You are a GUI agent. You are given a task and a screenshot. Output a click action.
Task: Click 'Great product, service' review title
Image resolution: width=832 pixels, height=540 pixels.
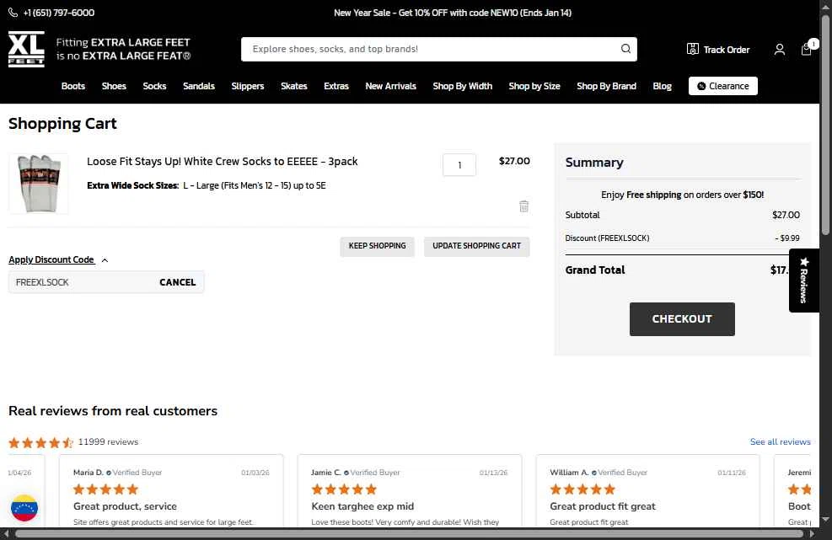pyautogui.click(x=126, y=506)
